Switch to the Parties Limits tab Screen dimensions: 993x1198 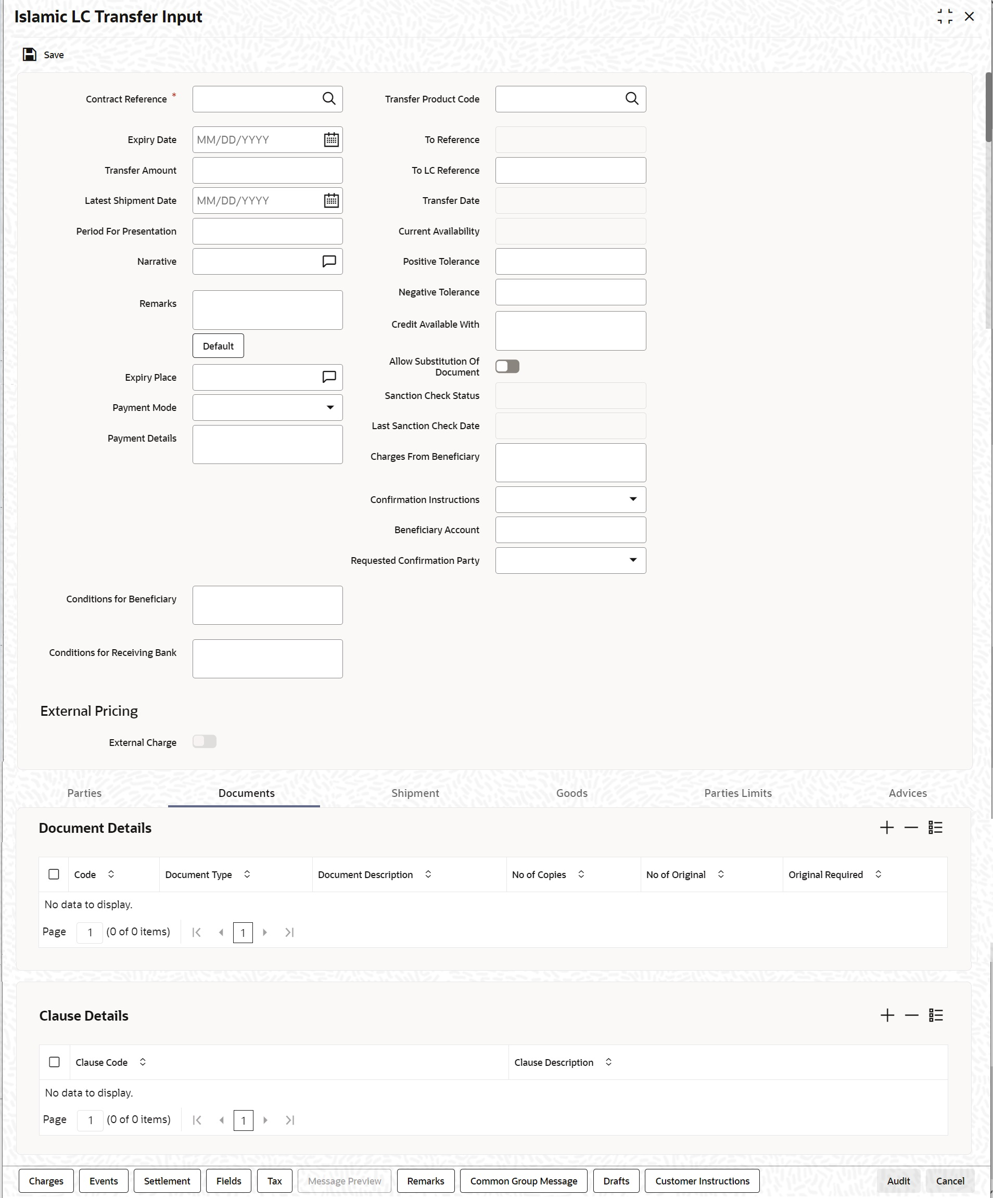click(x=737, y=793)
